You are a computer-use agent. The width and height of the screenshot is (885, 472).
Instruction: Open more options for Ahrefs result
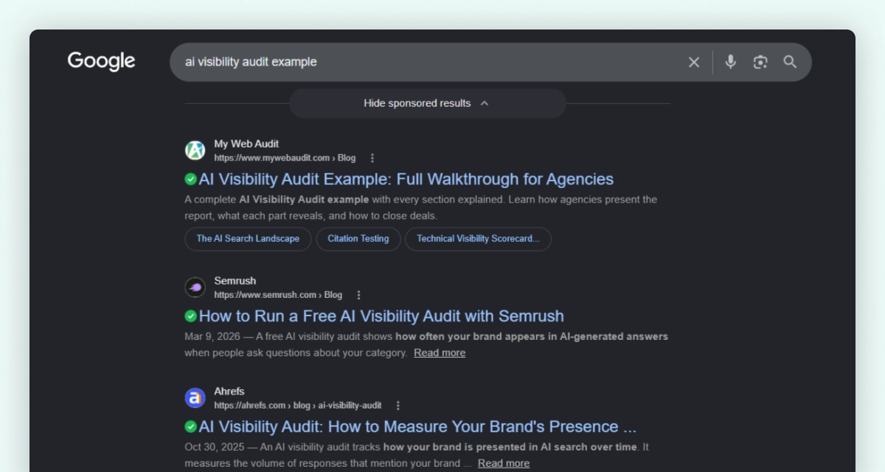point(398,406)
